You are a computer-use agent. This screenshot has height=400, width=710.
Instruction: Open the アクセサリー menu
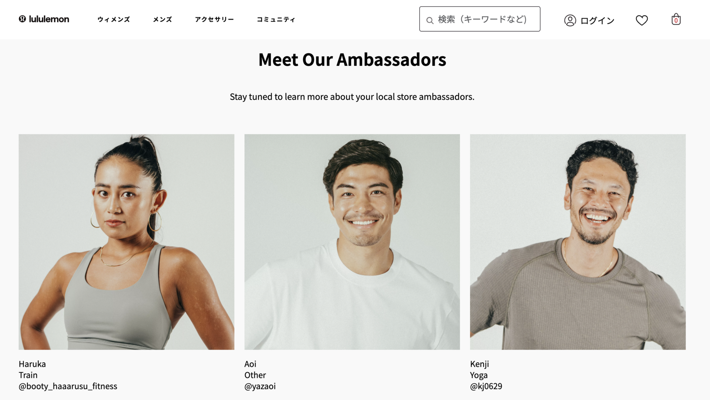coord(214,20)
